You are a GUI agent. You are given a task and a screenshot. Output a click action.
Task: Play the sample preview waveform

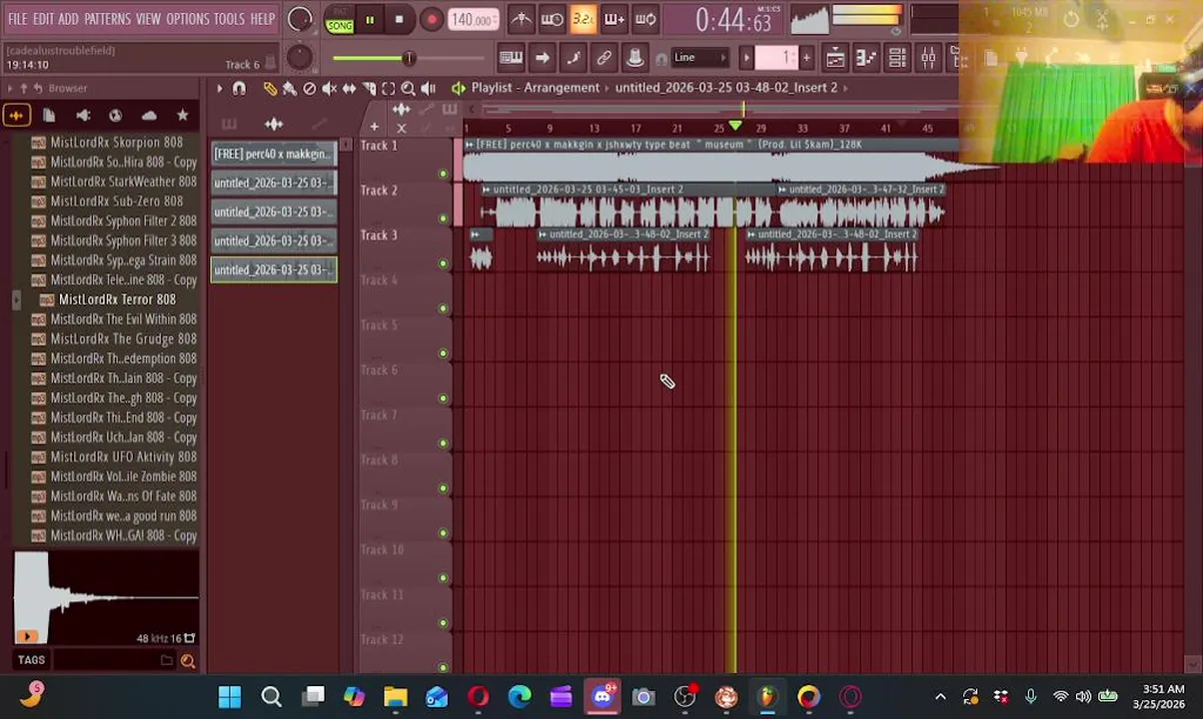pyautogui.click(x=106, y=597)
